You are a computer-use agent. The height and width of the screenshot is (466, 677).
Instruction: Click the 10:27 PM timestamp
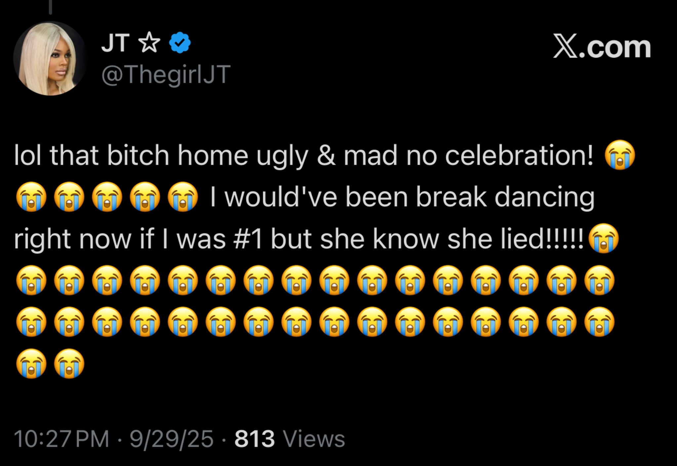pos(61,439)
